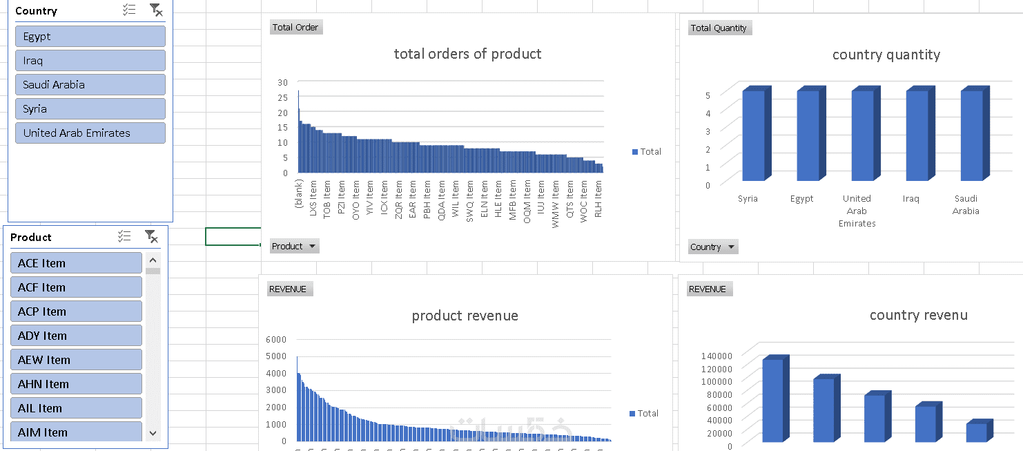1023x451 pixels.
Task: Clear the Country slicer filter
Action: coord(156,10)
